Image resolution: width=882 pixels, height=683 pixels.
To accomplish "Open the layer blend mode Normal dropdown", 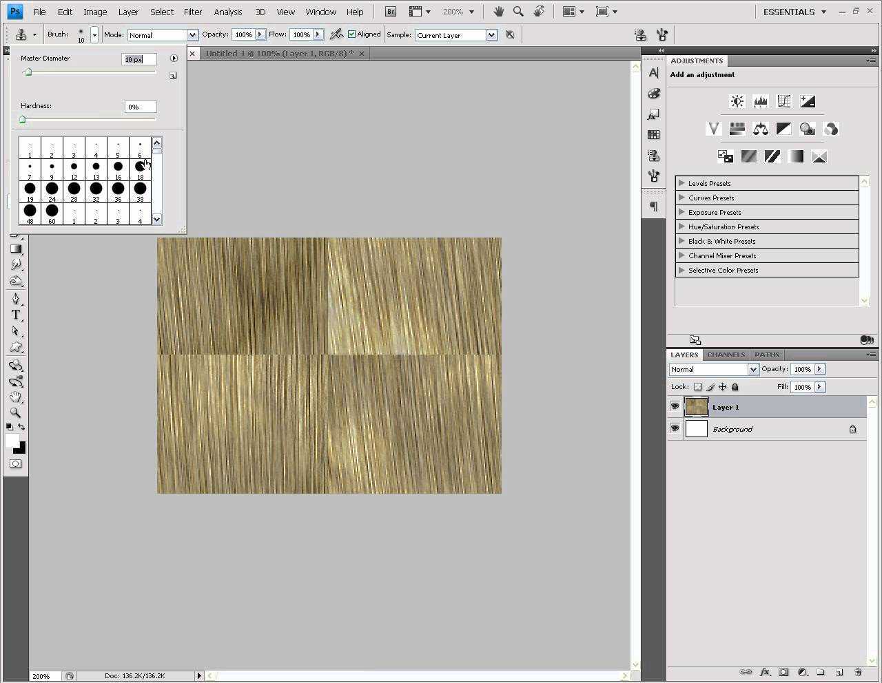I will (714, 370).
